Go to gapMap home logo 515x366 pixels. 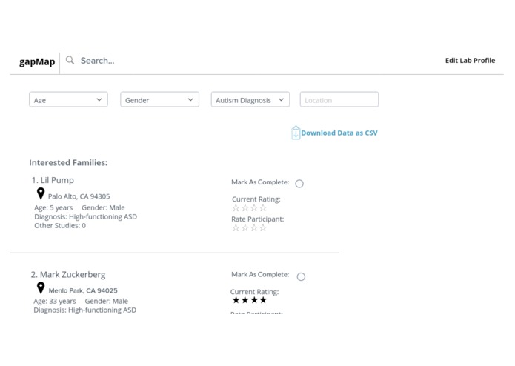coord(37,61)
